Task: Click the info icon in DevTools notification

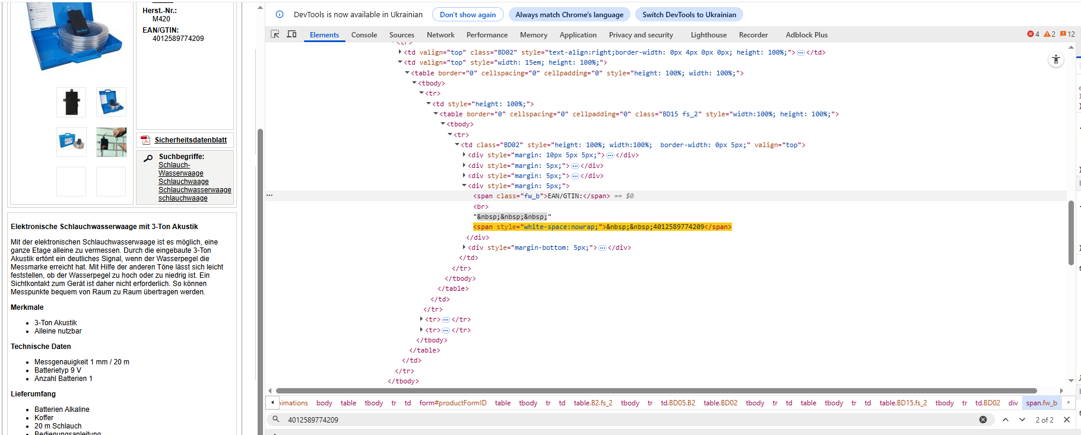Action: click(x=280, y=14)
